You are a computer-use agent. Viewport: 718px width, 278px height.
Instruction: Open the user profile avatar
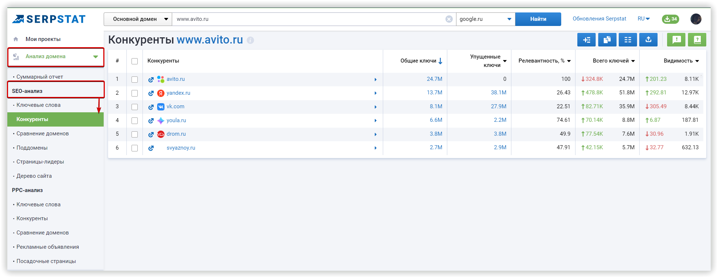click(696, 19)
